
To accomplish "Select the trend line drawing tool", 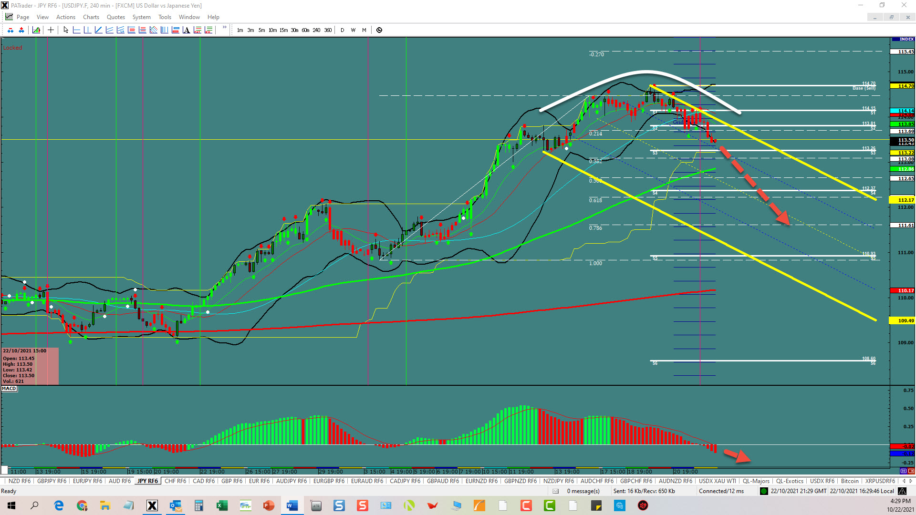I will pyautogui.click(x=98, y=30).
